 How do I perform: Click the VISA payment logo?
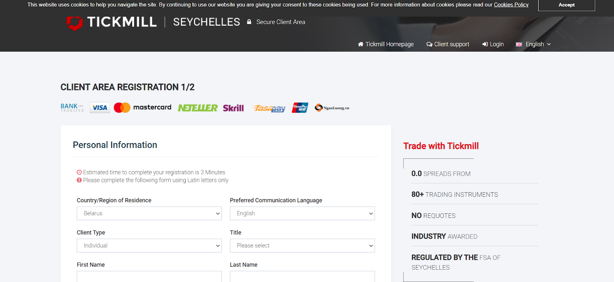click(100, 108)
